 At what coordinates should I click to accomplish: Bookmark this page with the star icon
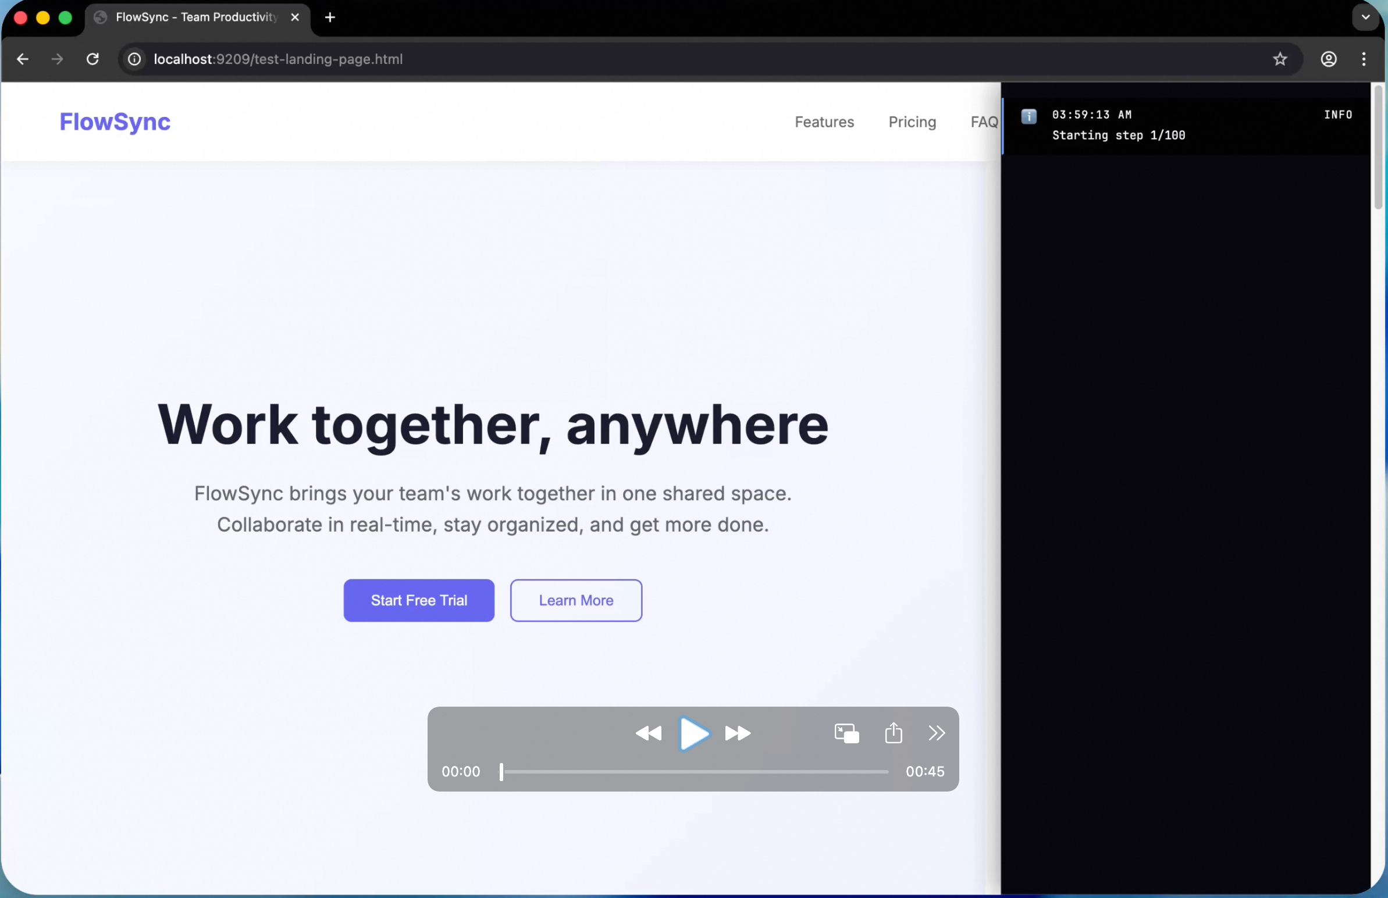click(1280, 59)
